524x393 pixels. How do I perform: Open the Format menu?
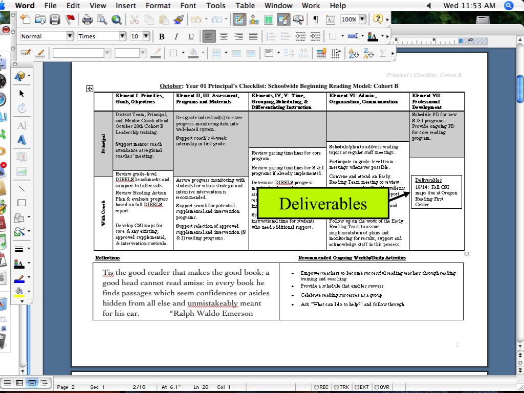pyautogui.click(x=158, y=6)
